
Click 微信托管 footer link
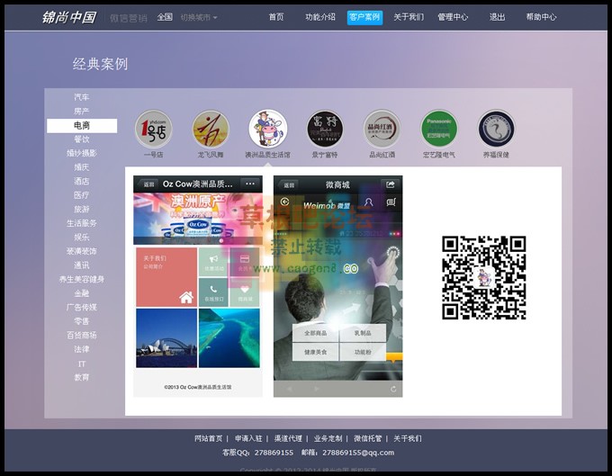click(x=368, y=438)
